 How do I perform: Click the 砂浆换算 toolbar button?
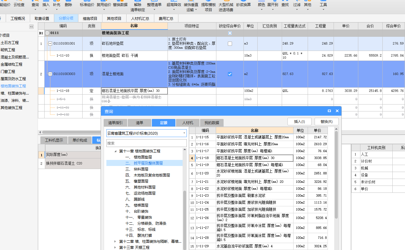point(243,5)
